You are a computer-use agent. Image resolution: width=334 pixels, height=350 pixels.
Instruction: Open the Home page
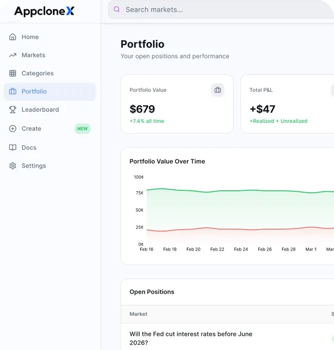(50, 37)
